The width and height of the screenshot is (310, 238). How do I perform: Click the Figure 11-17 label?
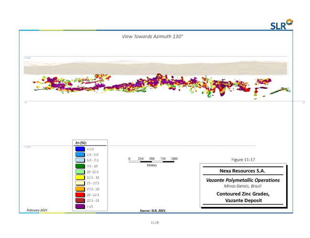tap(244, 157)
